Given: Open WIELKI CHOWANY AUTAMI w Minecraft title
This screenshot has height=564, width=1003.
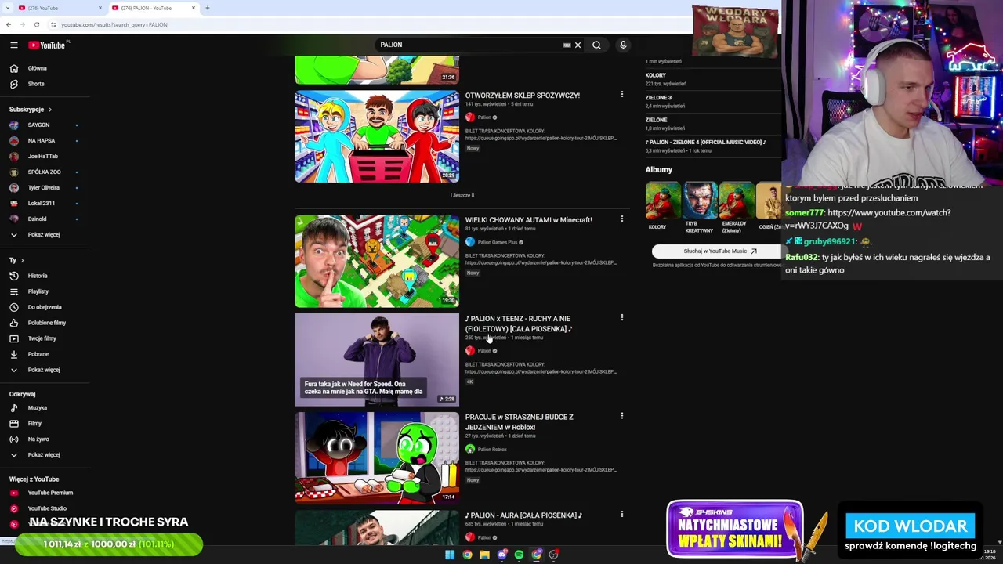Looking at the screenshot, I should point(528,220).
